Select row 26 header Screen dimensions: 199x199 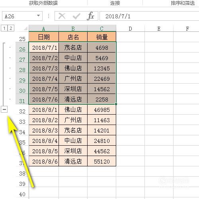(22, 47)
